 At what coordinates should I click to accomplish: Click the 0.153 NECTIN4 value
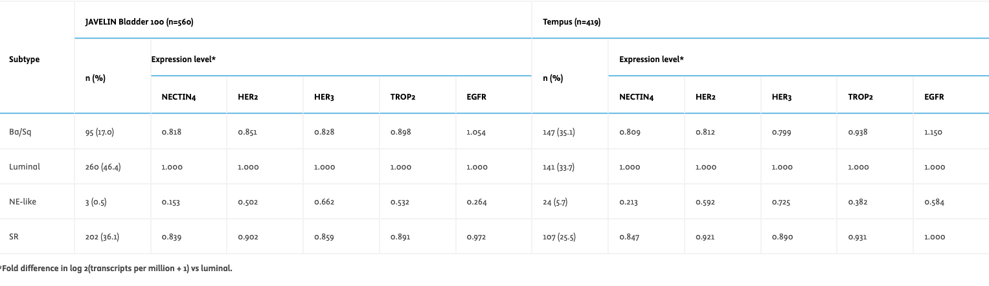click(x=171, y=202)
